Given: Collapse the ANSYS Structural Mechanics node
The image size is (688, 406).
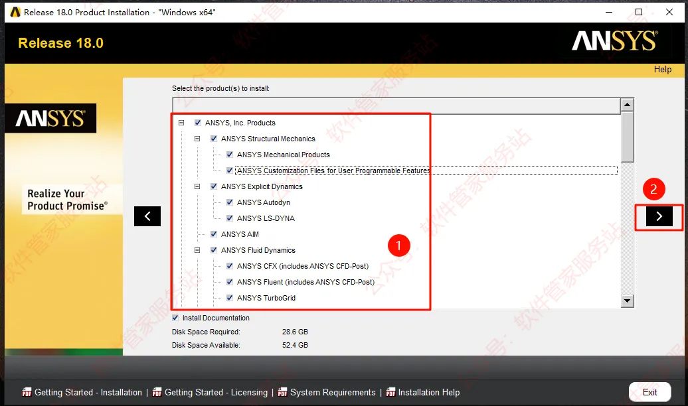Looking at the screenshot, I should [197, 139].
